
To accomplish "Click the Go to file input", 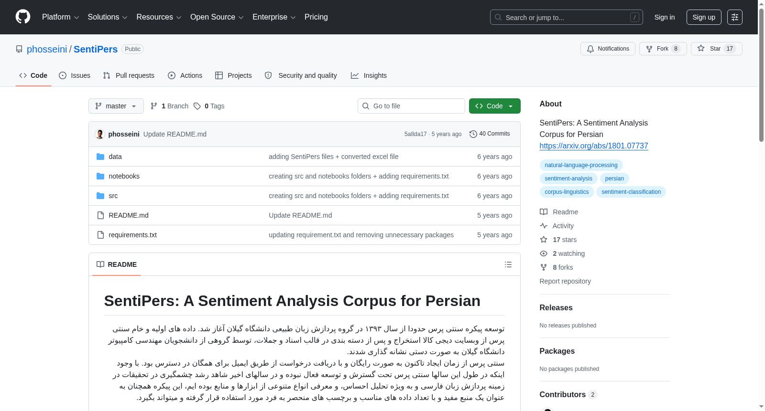I will [x=411, y=106].
